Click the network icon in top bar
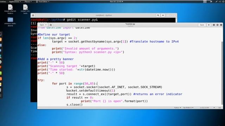Image resolution: width=225 pixels, height=126 pixels. coord(211,1)
